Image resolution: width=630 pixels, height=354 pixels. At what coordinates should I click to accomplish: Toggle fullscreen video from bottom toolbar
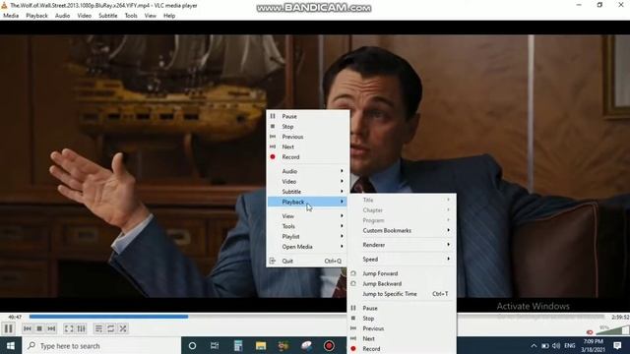pos(69,328)
